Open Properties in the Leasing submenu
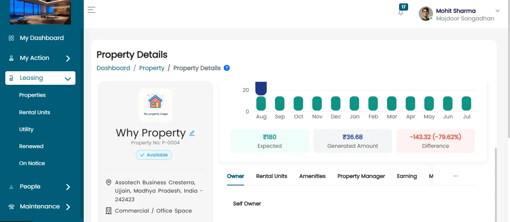The width and height of the screenshot is (510, 222). 32,95
